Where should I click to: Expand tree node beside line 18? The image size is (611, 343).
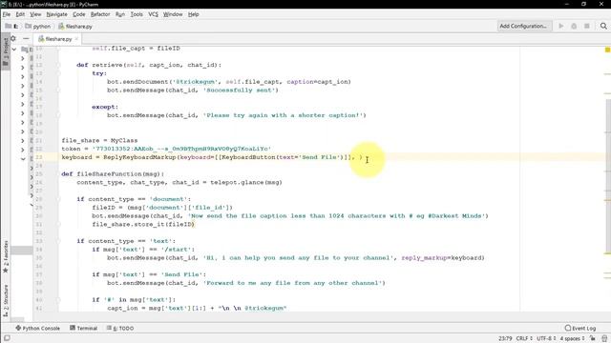(x=23, y=113)
